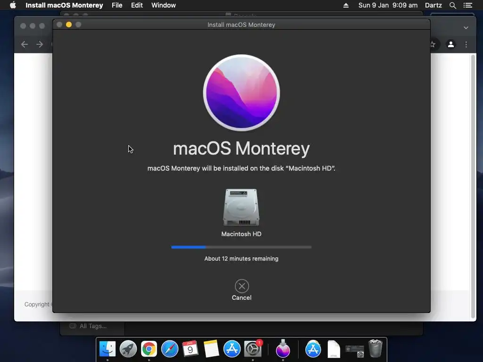Viewport: 483px width, 362px height.
Task: Open the Edit menu
Action: (x=137, y=5)
